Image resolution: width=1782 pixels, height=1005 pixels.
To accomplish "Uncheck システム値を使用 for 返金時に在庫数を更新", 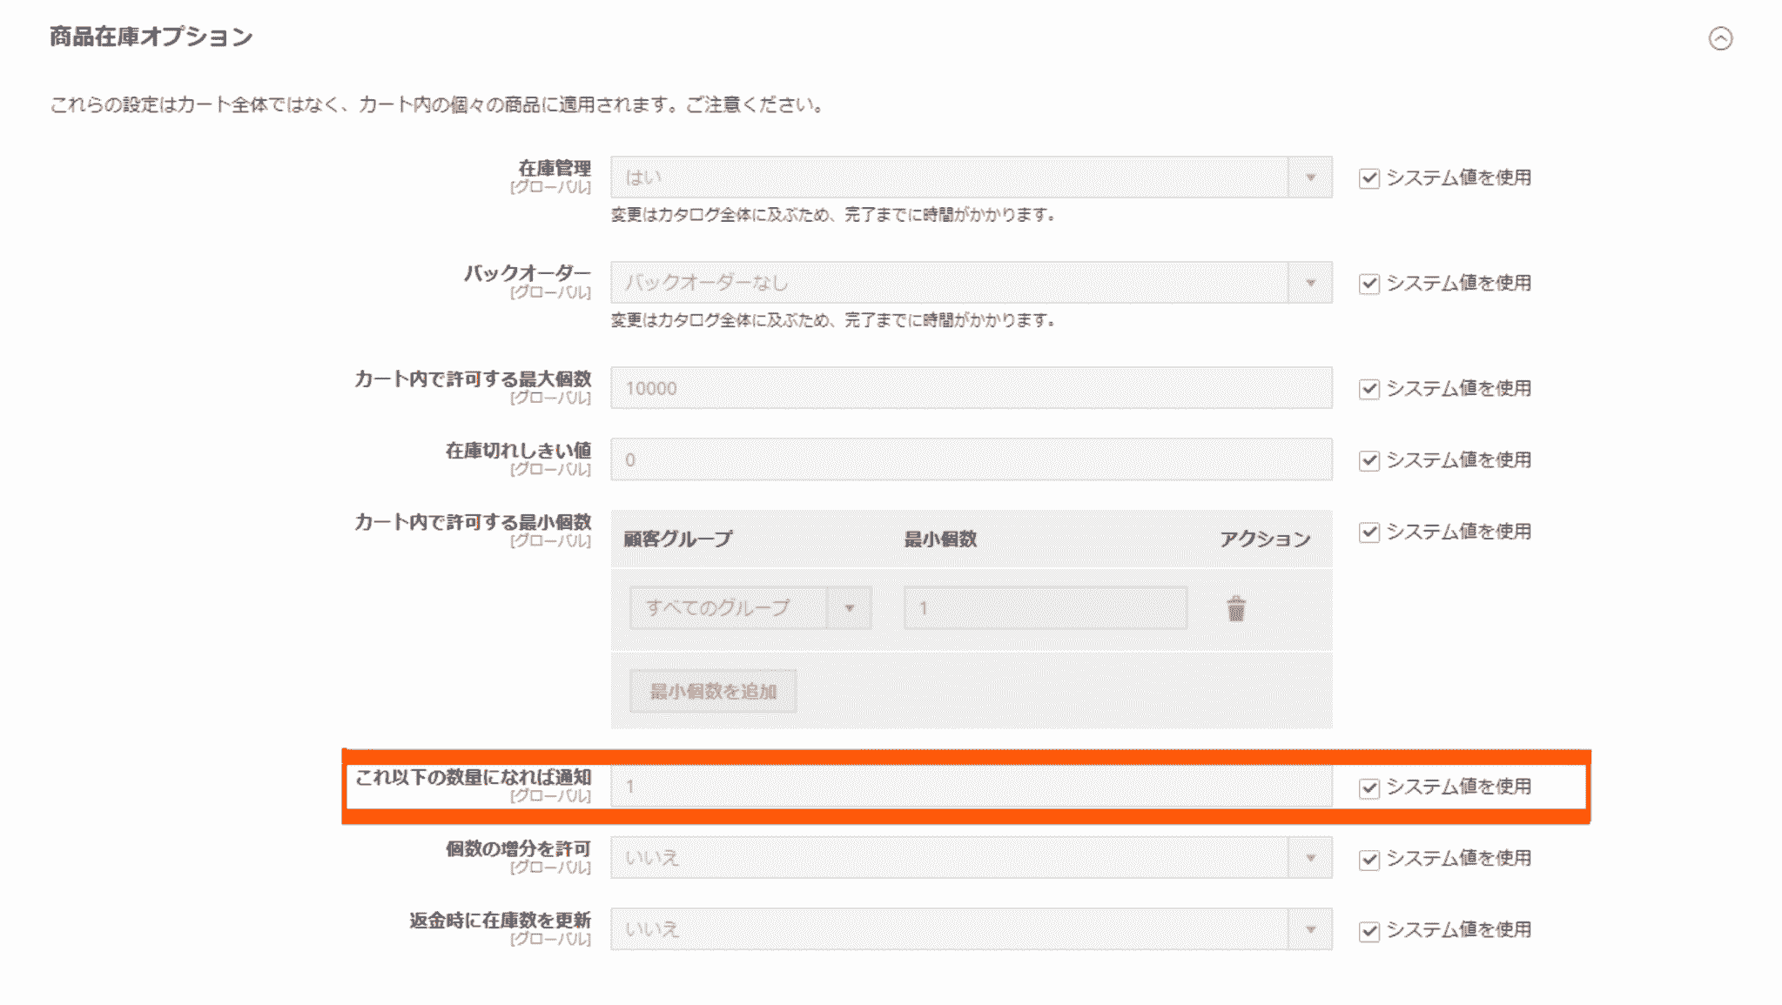I will [x=1368, y=929].
